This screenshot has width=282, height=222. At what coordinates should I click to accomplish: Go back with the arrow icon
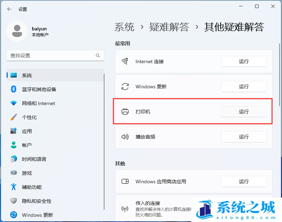click(x=9, y=9)
